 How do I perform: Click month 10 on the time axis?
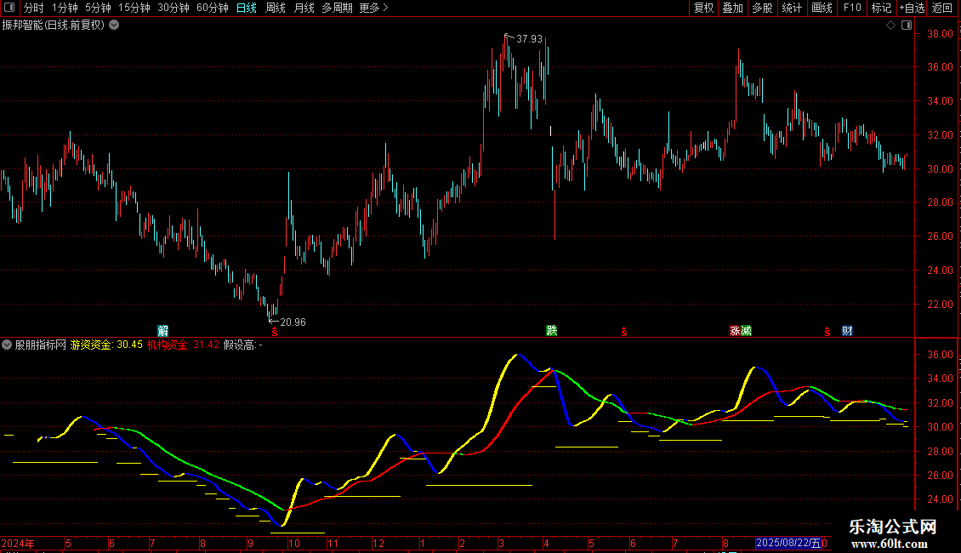[294, 543]
